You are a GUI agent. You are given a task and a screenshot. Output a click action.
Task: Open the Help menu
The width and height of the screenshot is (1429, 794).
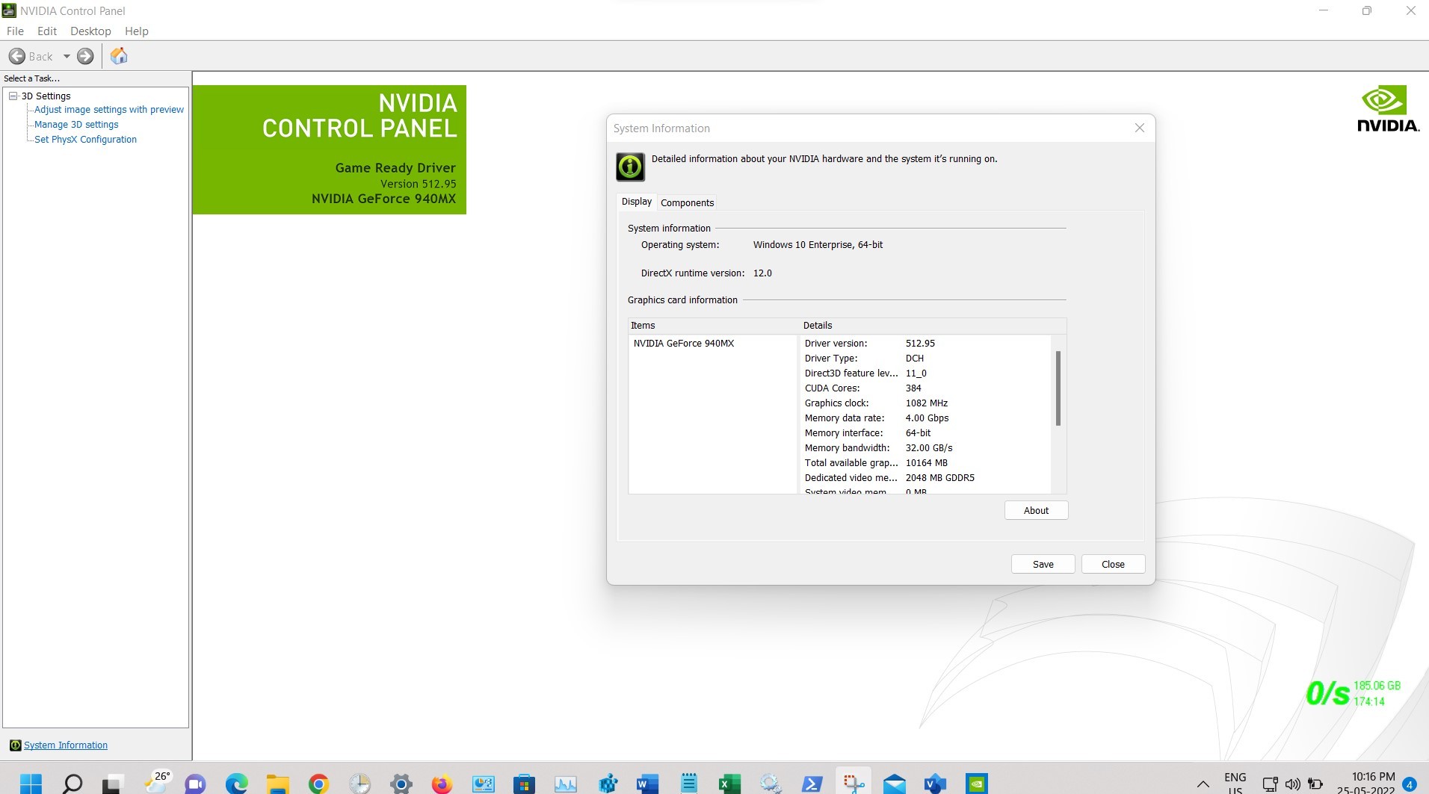point(136,31)
